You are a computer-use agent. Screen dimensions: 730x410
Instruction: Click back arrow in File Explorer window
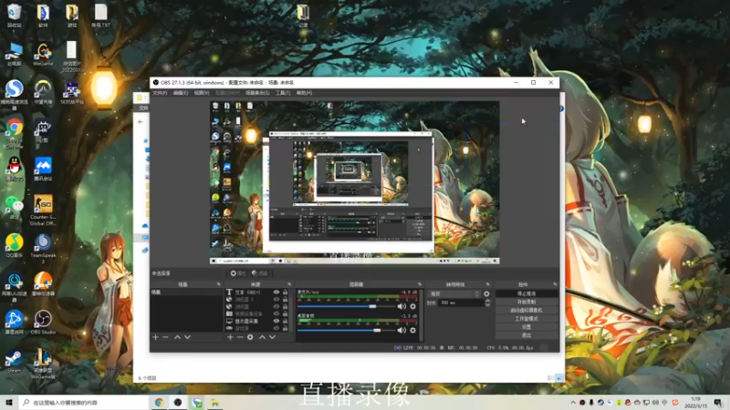click(141, 122)
